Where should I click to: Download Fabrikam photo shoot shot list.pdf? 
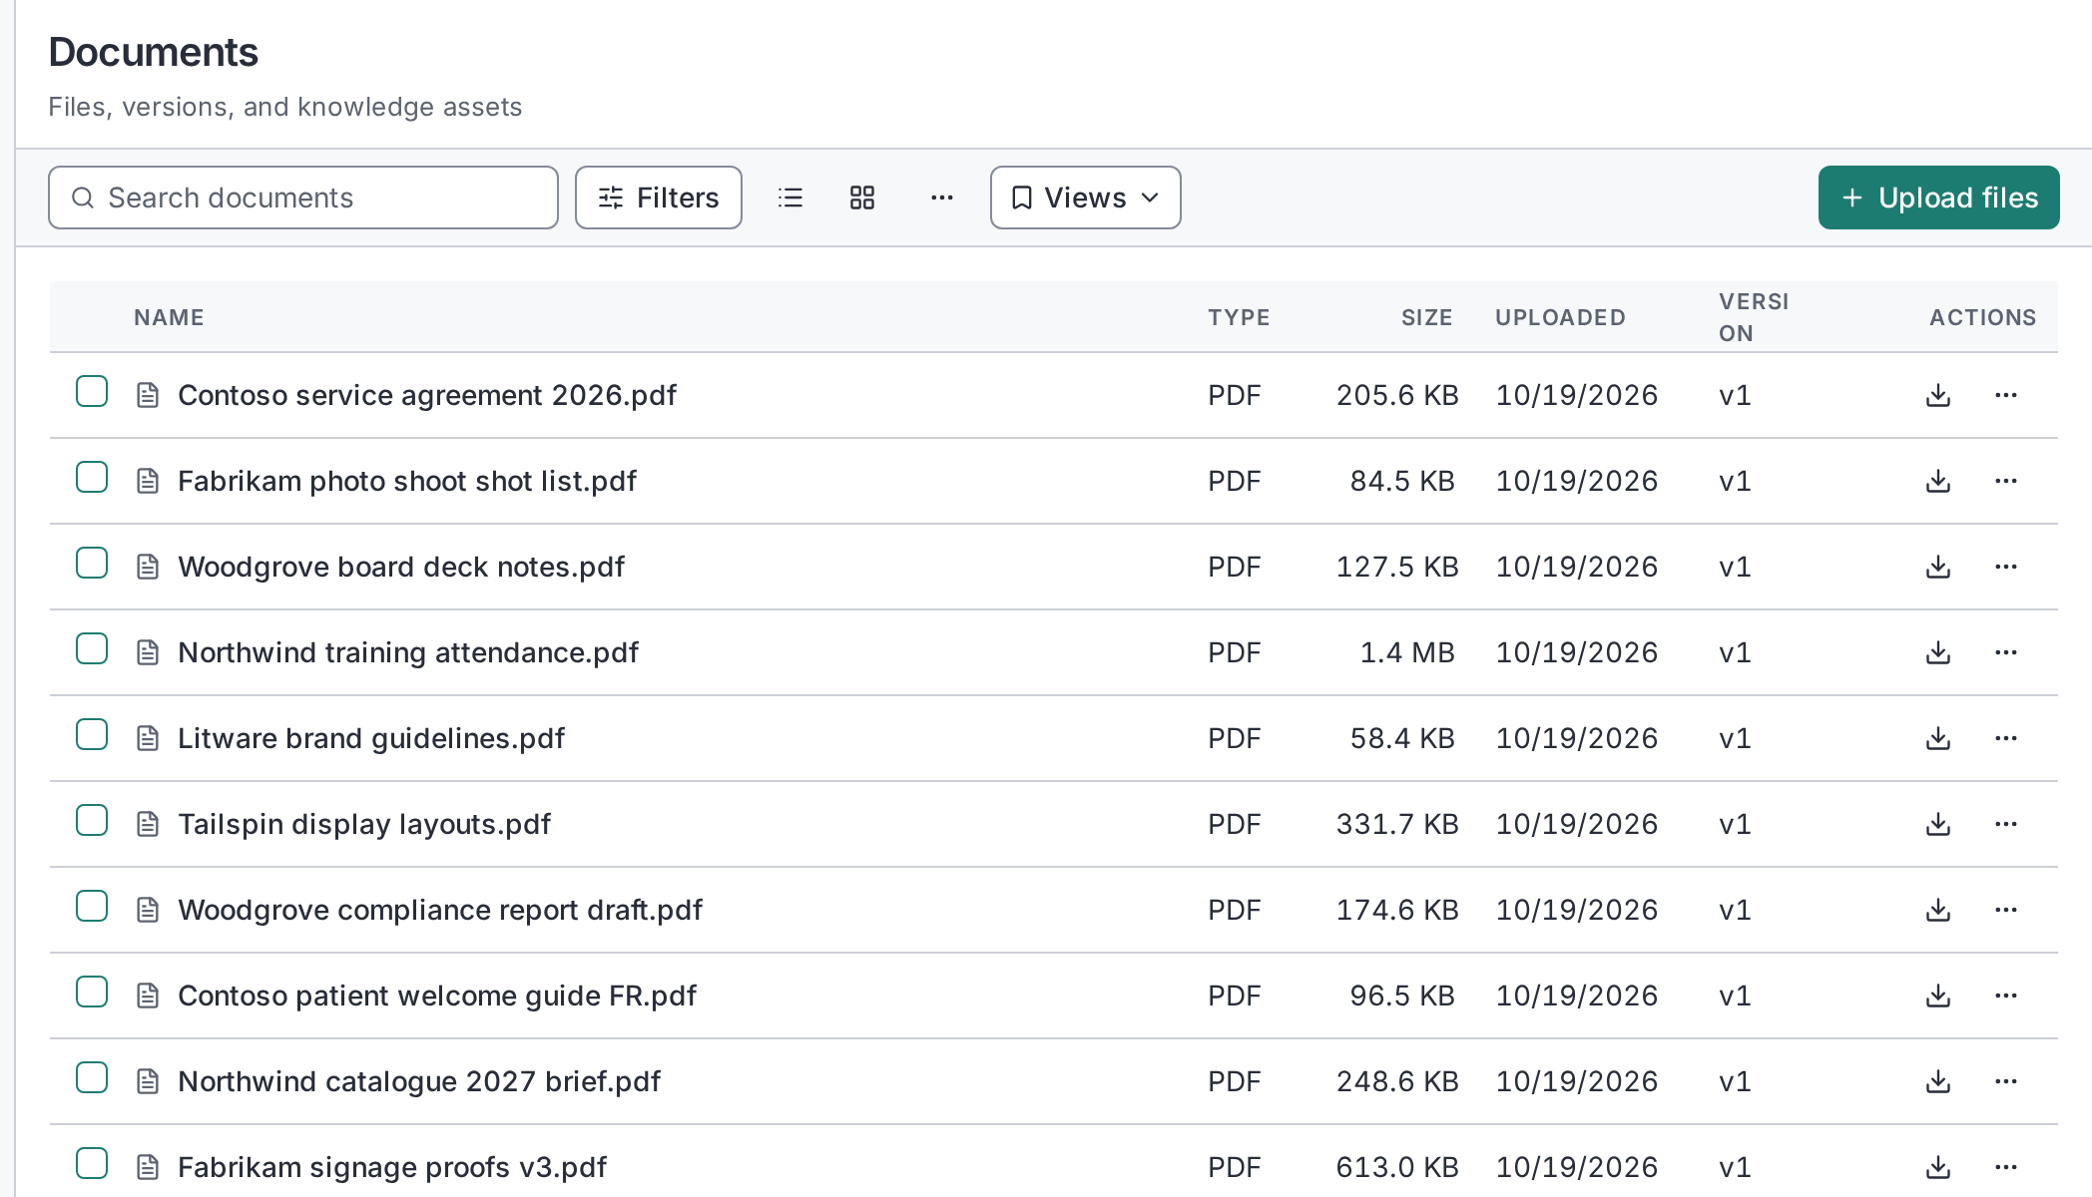(x=1938, y=481)
